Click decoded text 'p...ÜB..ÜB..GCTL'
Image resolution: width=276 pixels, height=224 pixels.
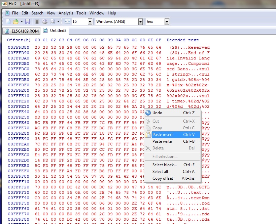pos(188,187)
